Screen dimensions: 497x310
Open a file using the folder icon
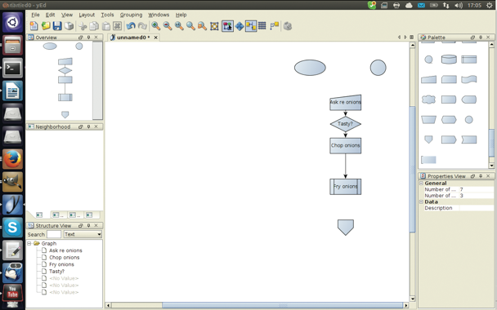tap(46, 26)
